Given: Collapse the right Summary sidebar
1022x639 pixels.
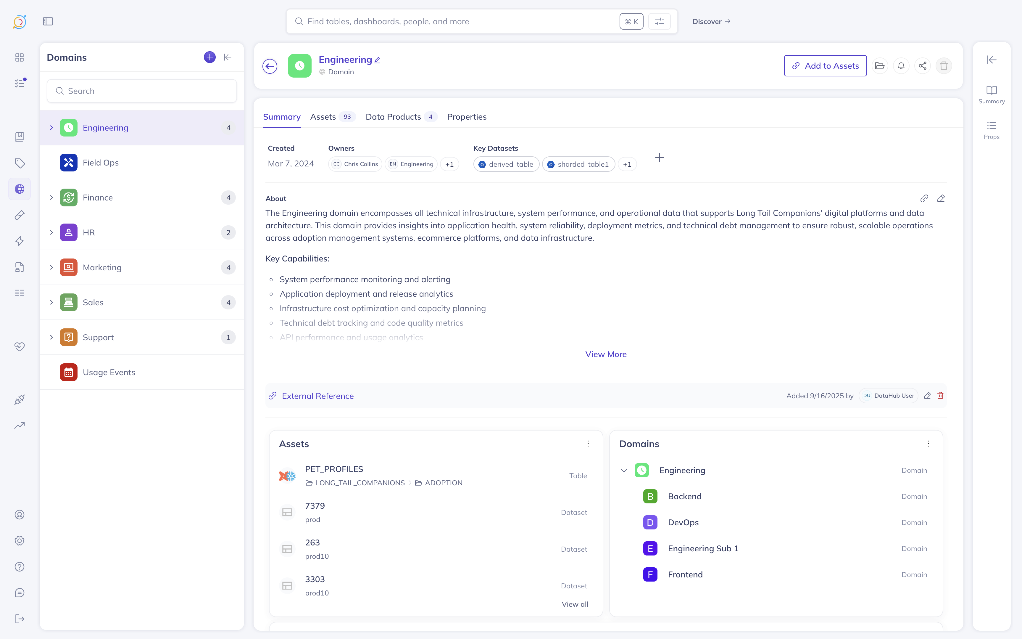Looking at the screenshot, I should tap(992, 60).
